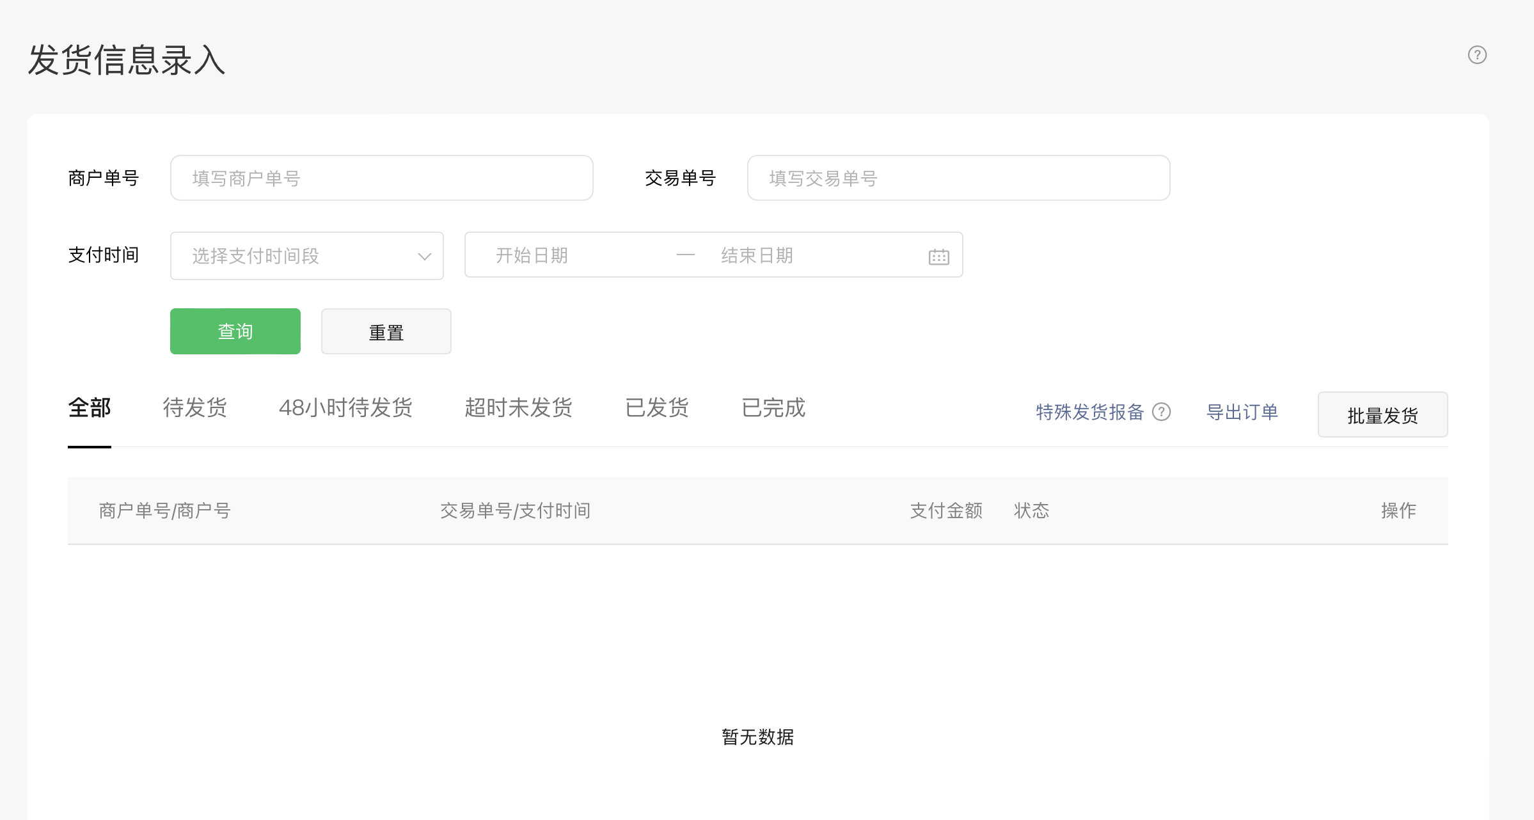Select the 超时未发货 tab
Image resolution: width=1534 pixels, height=820 pixels.
[x=518, y=408]
